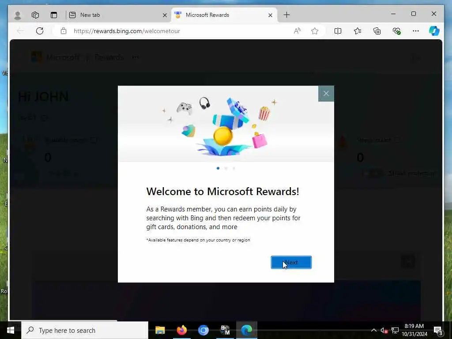
Task: Open the Windows Start menu
Action: 11,330
